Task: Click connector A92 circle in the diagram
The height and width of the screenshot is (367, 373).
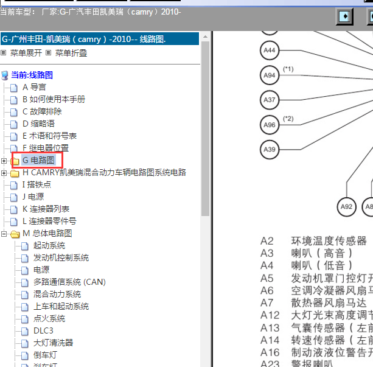Action: 347,206
